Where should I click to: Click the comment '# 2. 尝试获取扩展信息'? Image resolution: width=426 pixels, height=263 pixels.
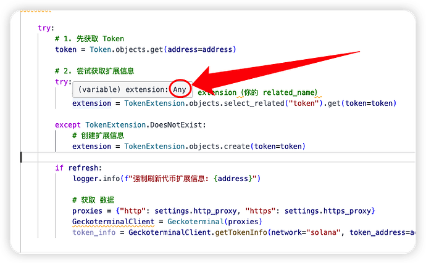(94, 71)
